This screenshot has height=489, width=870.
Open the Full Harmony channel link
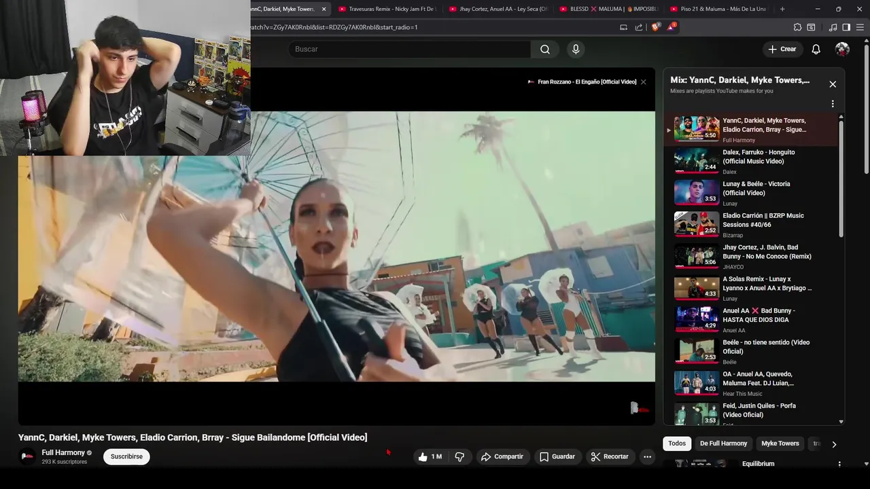coord(63,452)
